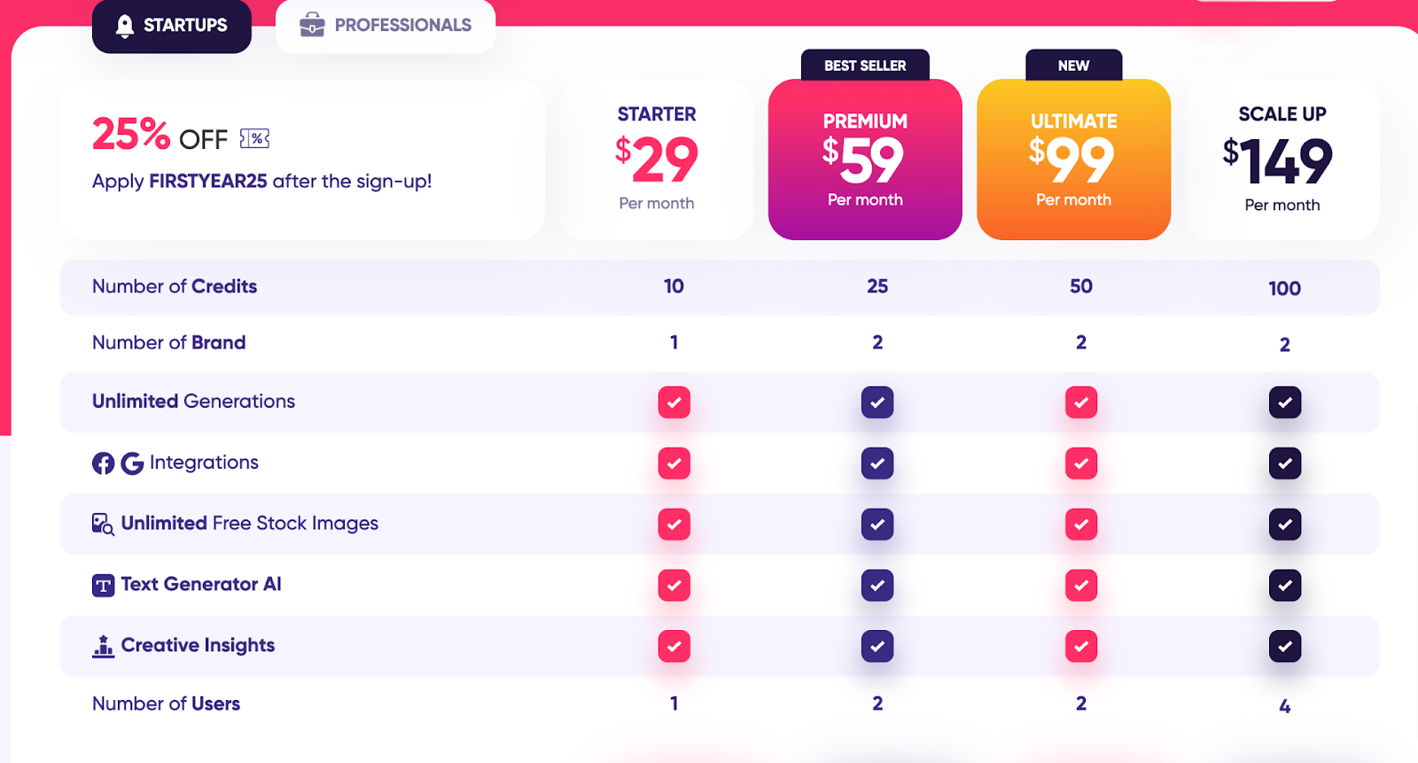The height and width of the screenshot is (763, 1418).
Task: Switch to the Professionals tab
Action: click(x=386, y=26)
